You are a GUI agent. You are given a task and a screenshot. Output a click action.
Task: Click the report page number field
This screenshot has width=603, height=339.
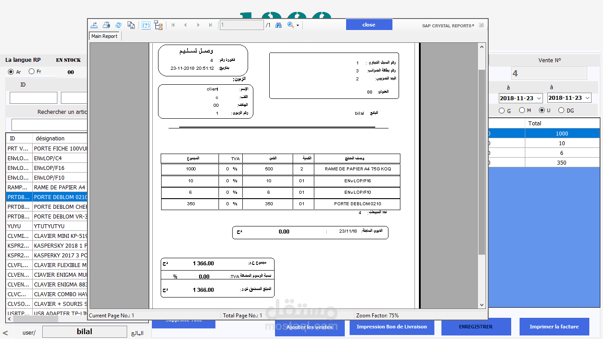point(241,25)
